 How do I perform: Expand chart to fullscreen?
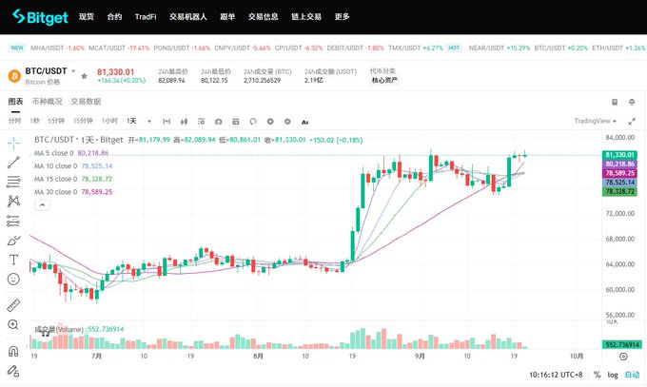point(632,122)
